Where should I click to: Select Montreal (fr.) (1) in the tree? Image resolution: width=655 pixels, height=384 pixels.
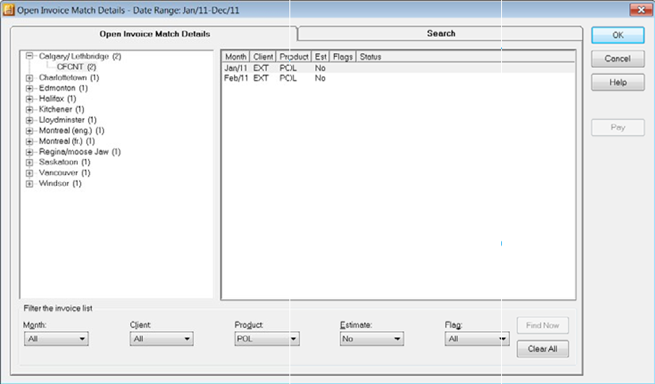coord(67,141)
